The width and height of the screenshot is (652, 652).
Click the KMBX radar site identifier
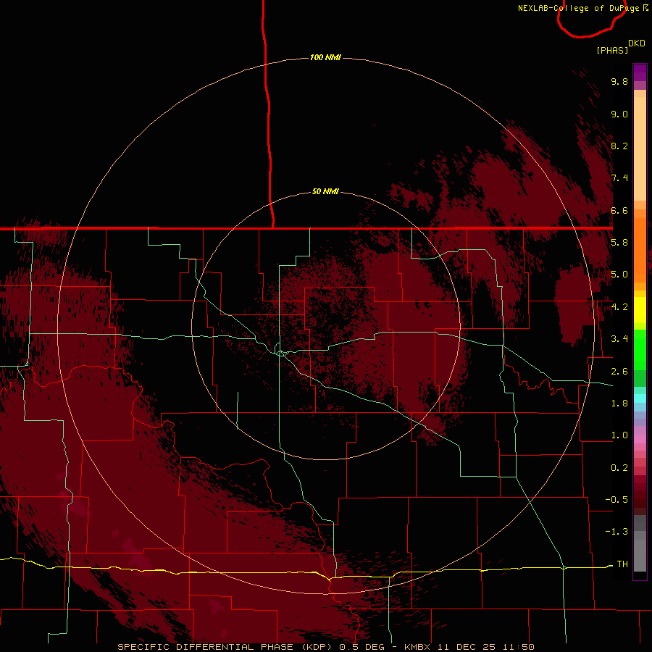click(x=418, y=647)
